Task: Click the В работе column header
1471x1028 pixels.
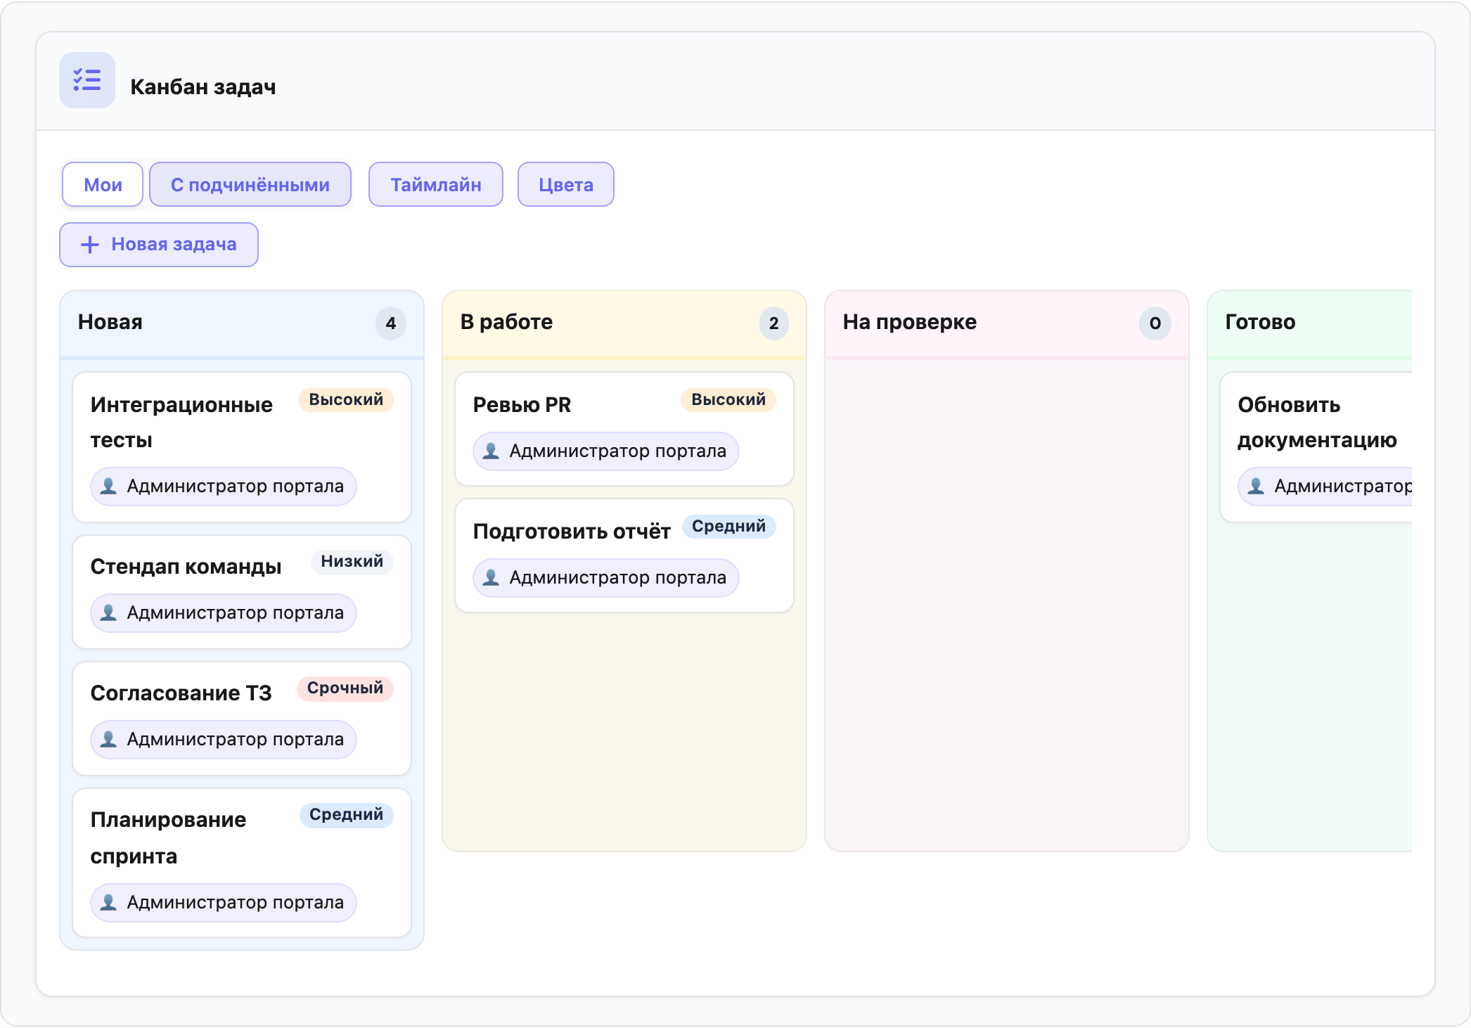Action: pos(624,323)
